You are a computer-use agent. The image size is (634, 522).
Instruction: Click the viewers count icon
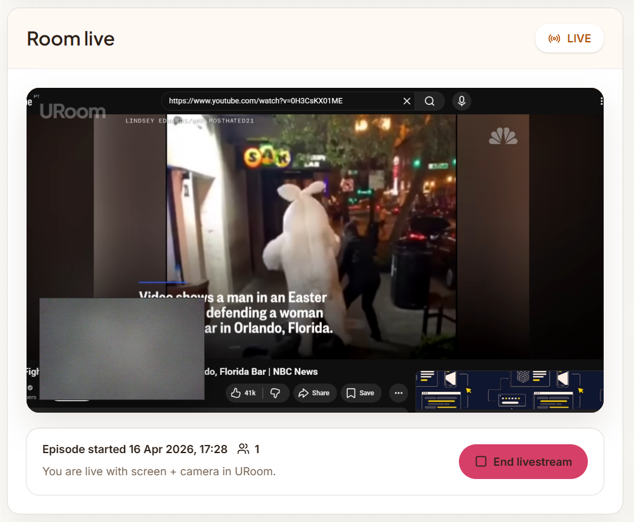pos(243,449)
